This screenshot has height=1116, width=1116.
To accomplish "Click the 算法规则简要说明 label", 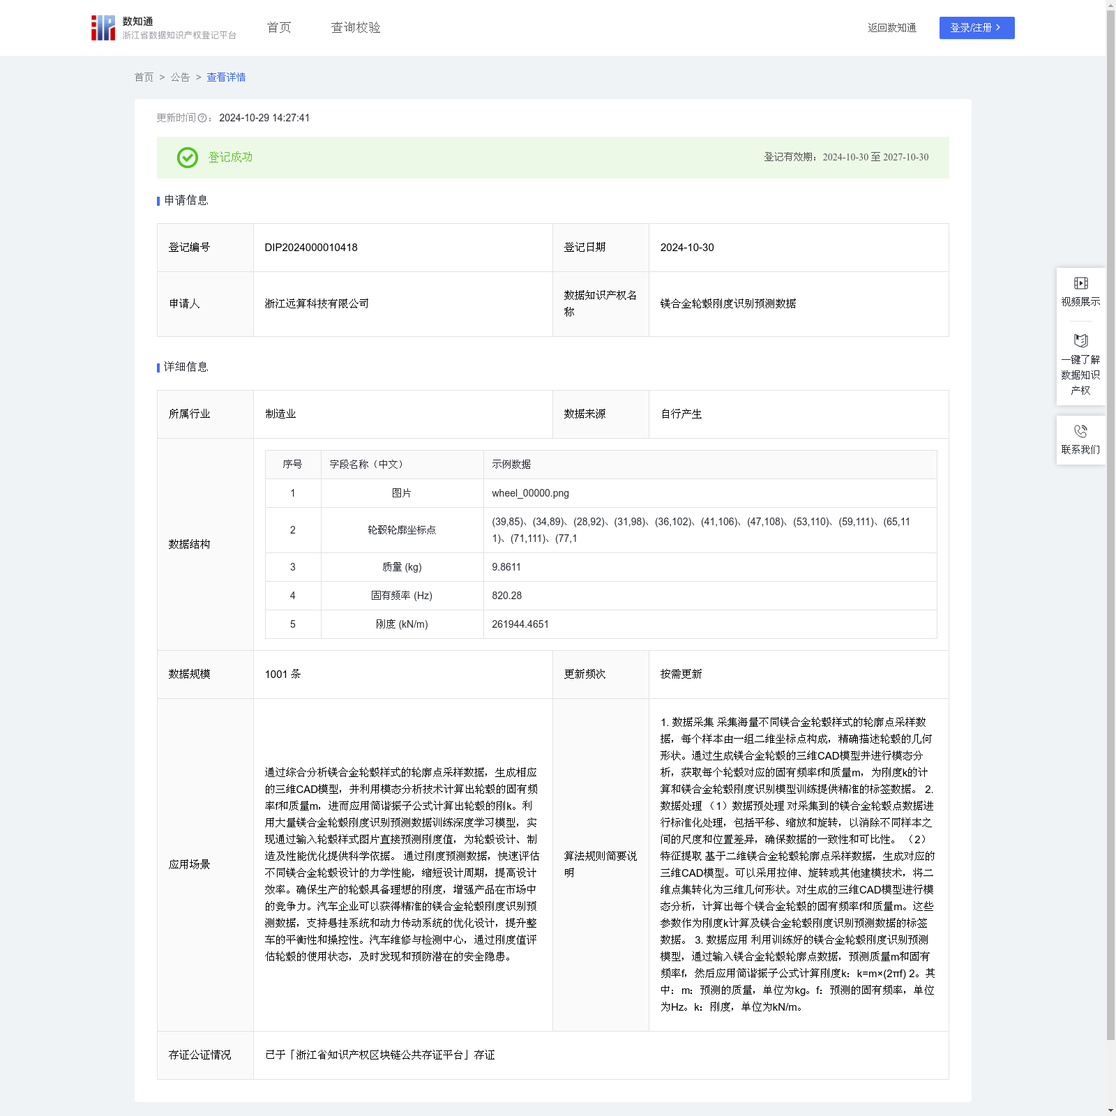I will click(601, 865).
